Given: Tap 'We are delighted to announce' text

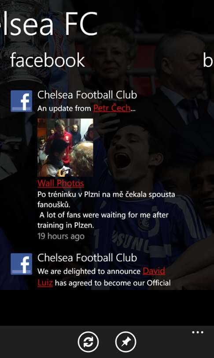Looking at the screenshot, I should tap(89, 271).
